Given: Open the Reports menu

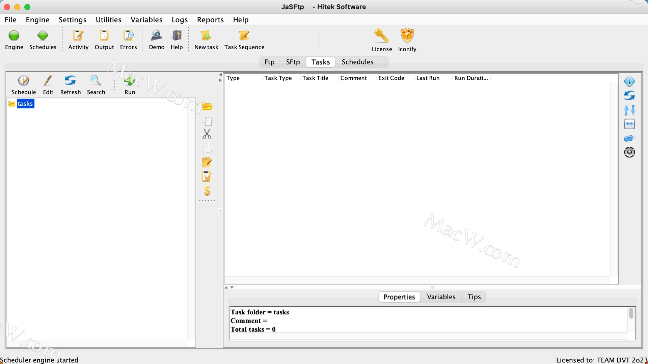Looking at the screenshot, I should click(210, 20).
